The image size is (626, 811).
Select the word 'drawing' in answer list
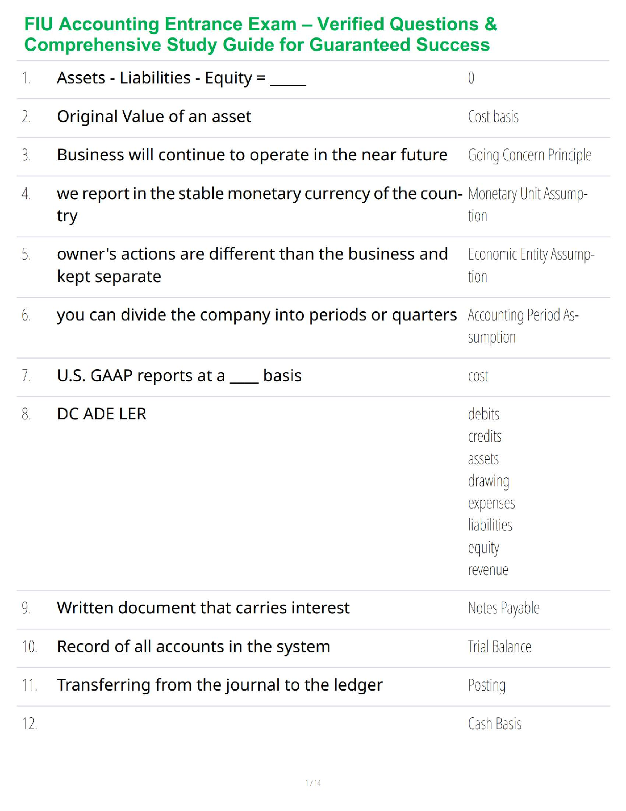coord(488,481)
